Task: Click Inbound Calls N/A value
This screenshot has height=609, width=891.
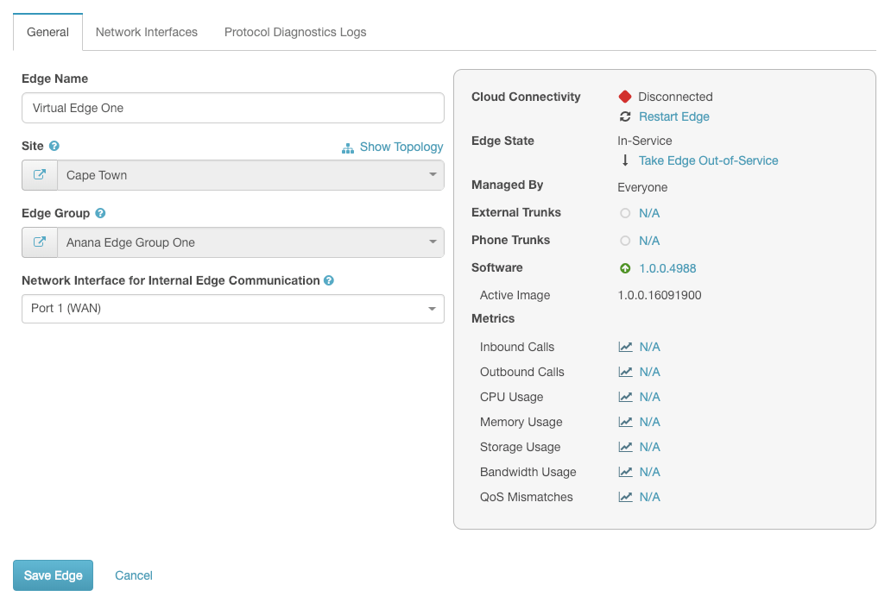Action: (x=649, y=347)
